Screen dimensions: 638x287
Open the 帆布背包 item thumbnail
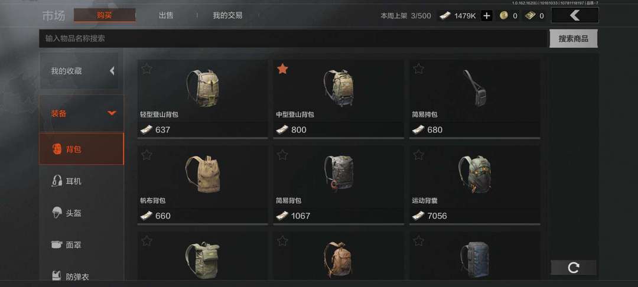tap(203, 174)
